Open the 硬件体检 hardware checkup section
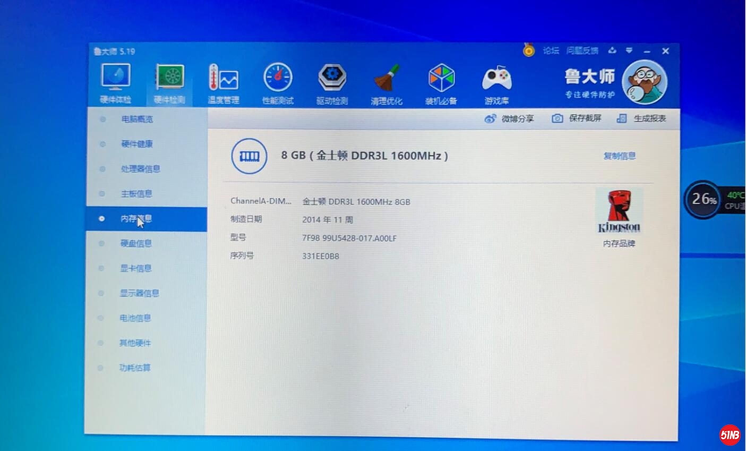 tap(115, 84)
